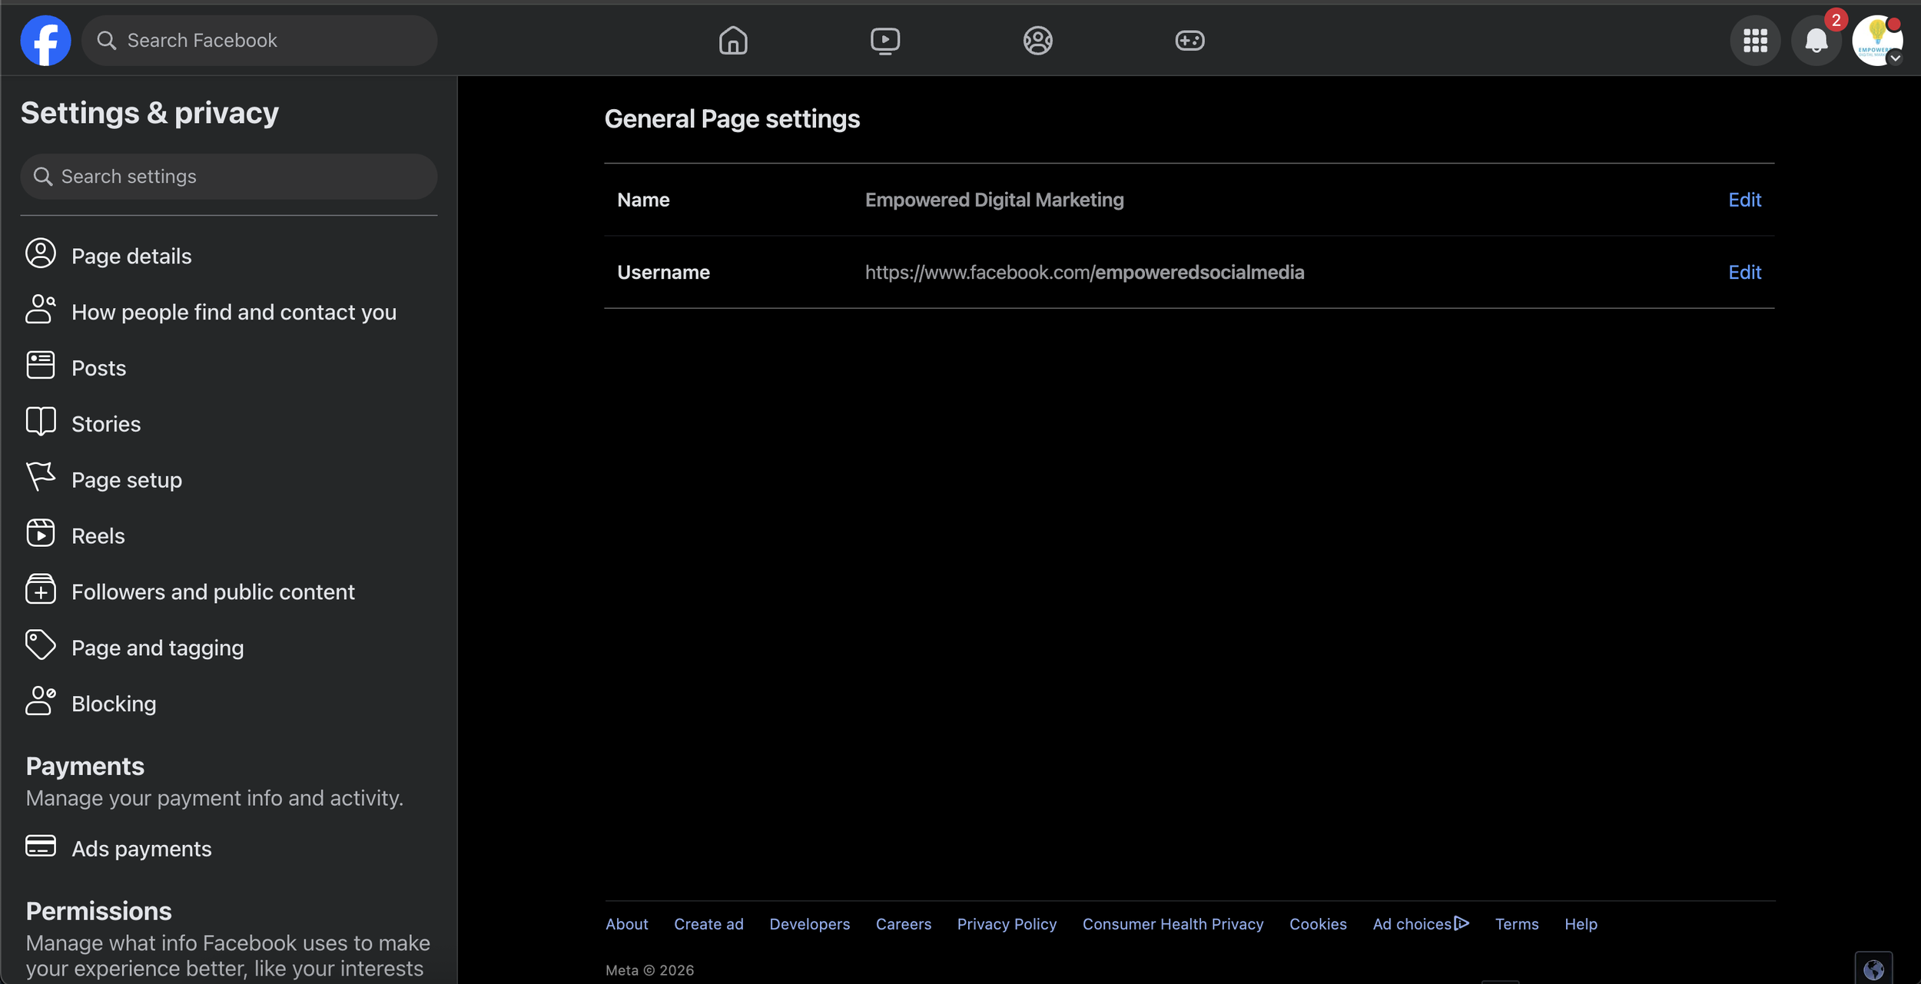The image size is (1921, 984).
Task: Edit the Page Username
Action: 1743,272
